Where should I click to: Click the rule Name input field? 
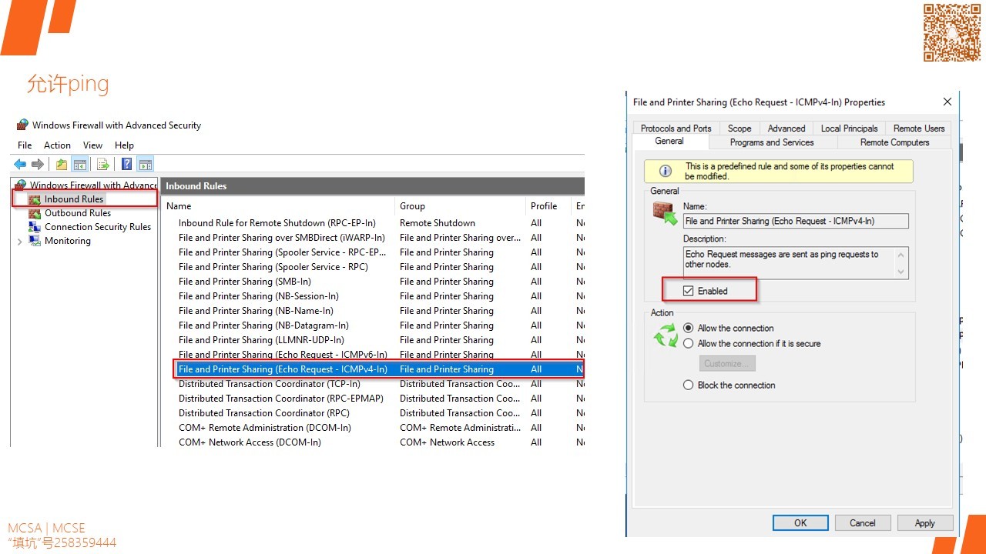(796, 221)
